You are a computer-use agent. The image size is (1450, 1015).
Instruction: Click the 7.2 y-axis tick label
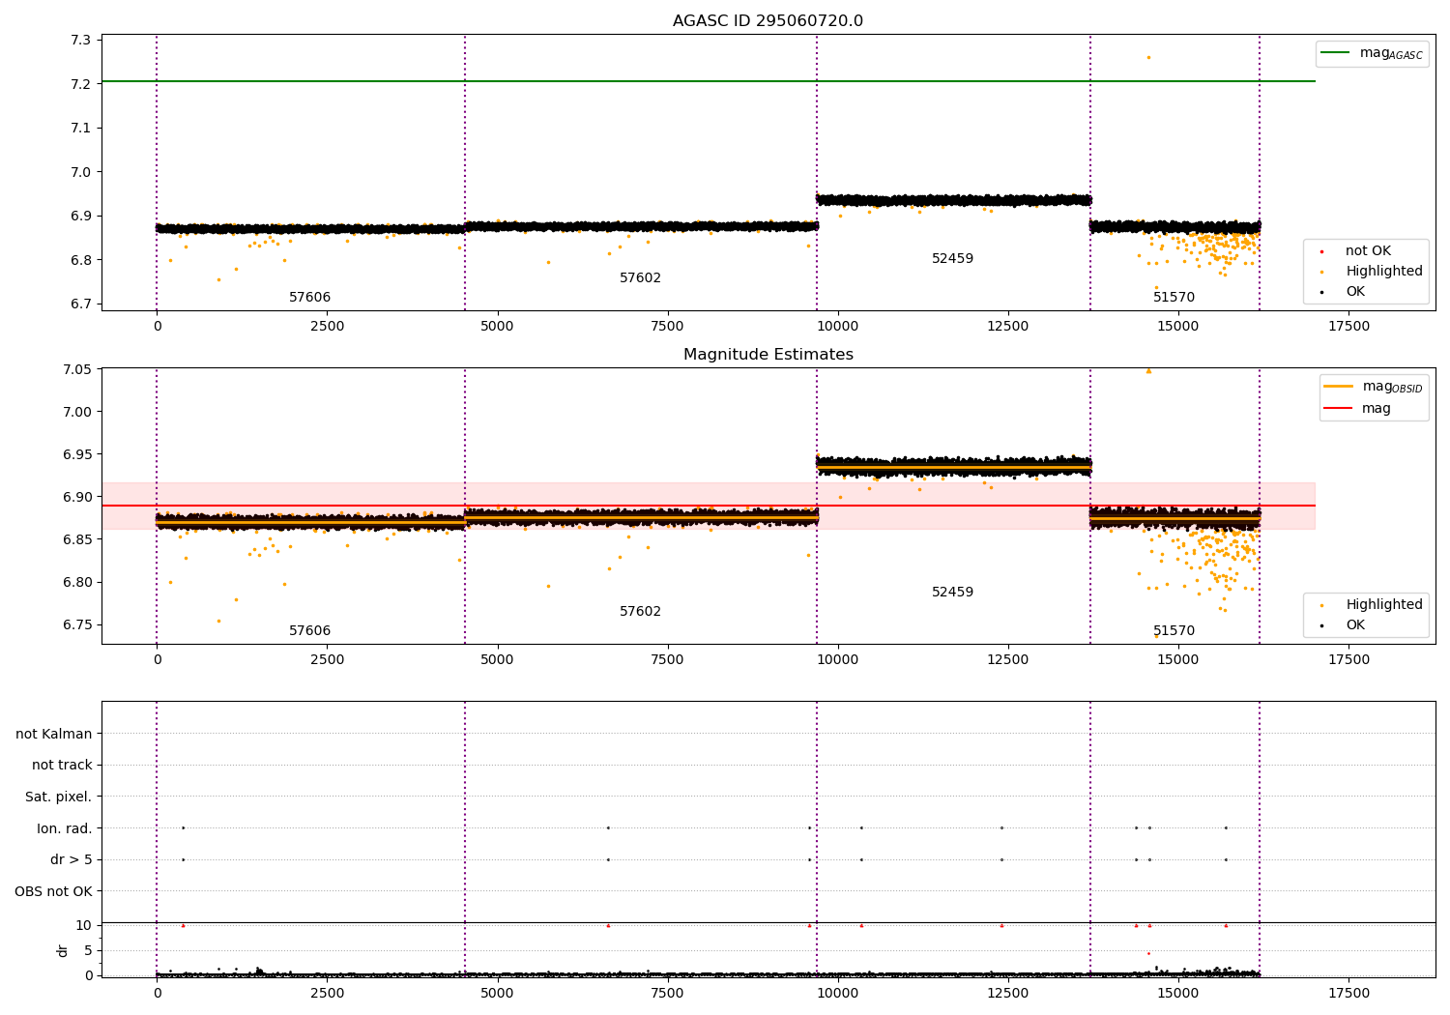80,84
